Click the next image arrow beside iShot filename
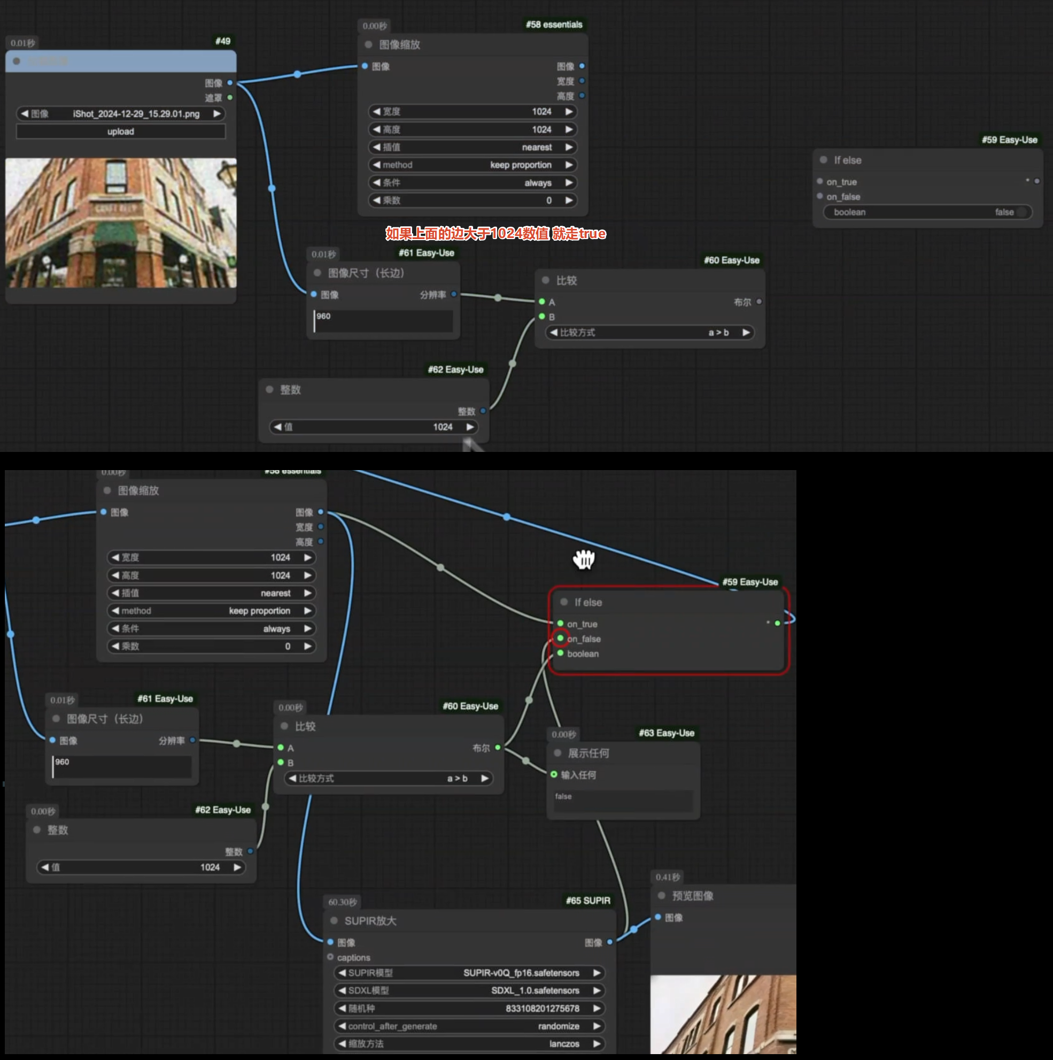 click(217, 113)
